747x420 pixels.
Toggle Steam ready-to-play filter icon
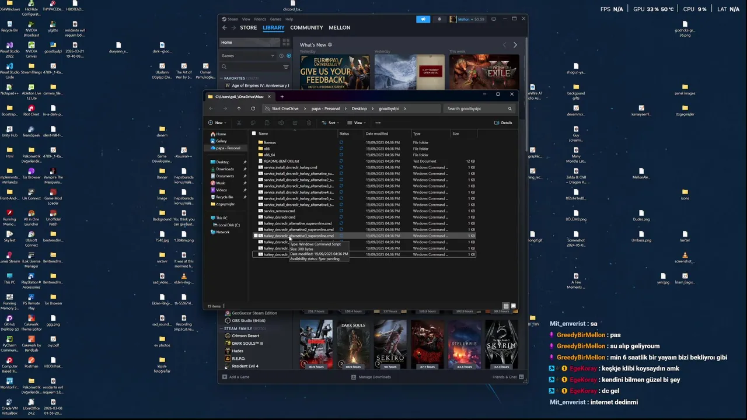pos(288,56)
